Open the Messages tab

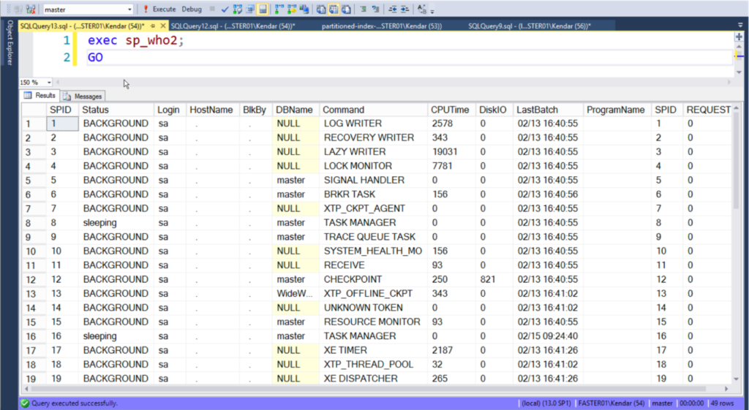coord(83,96)
